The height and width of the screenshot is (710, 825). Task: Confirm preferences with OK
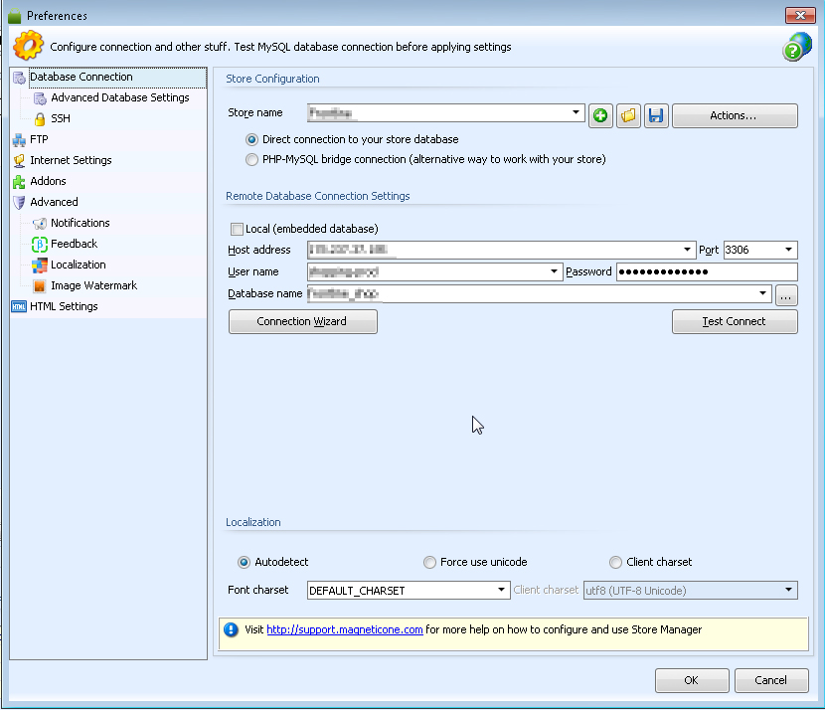coord(692,680)
